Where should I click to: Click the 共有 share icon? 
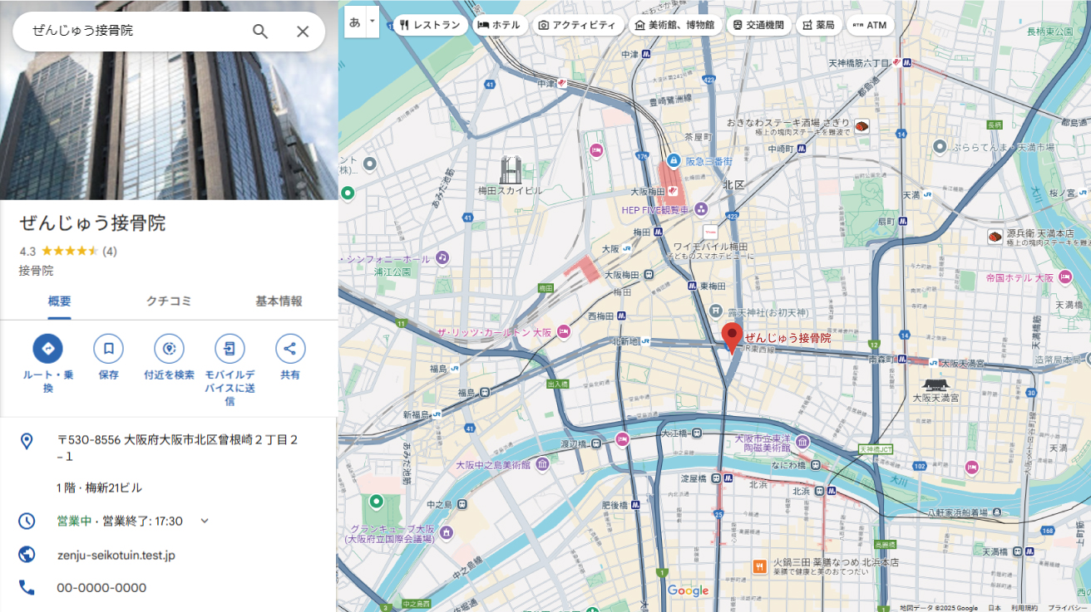[x=290, y=349]
